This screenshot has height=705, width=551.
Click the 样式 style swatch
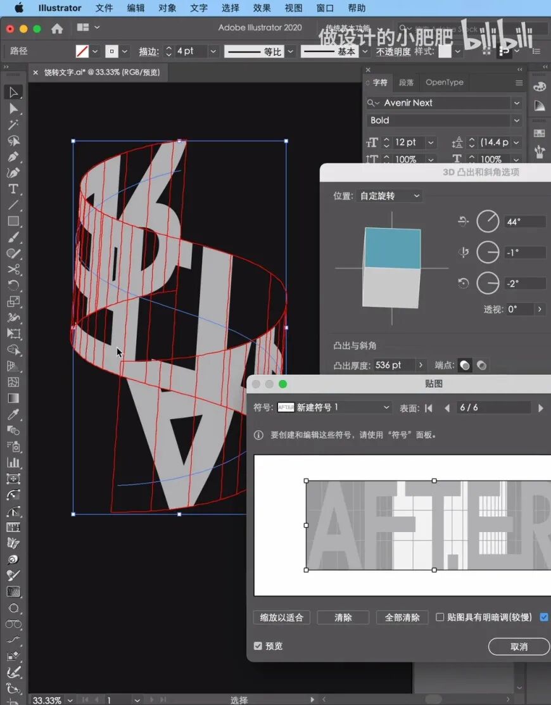445,51
